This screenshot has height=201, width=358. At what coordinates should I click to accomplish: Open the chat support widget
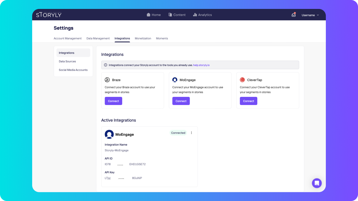tap(317, 183)
